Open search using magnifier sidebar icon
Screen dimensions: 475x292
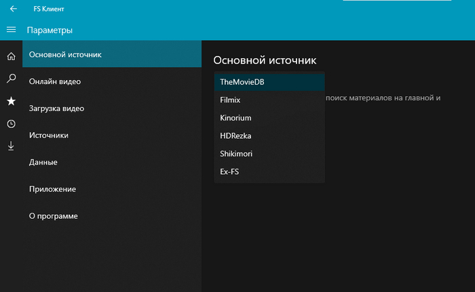coord(11,79)
